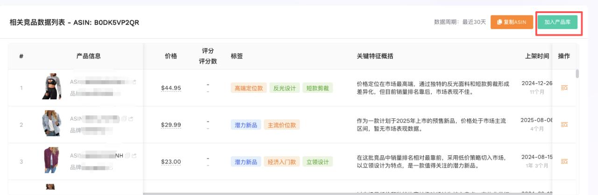Click external link icon in first product row
Image resolution: width=598 pixels, height=195 pixels.
pyautogui.click(x=135, y=82)
